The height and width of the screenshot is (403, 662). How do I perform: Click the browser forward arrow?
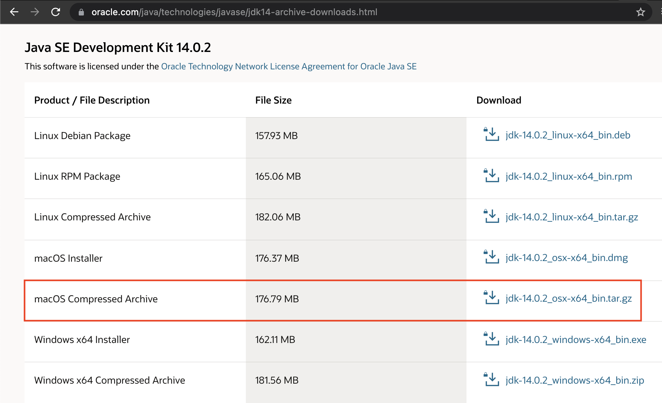(x=35, y=12)
